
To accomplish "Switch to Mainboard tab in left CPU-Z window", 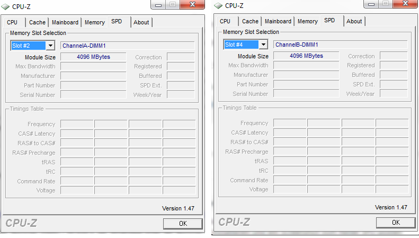I will pos(65,22).
